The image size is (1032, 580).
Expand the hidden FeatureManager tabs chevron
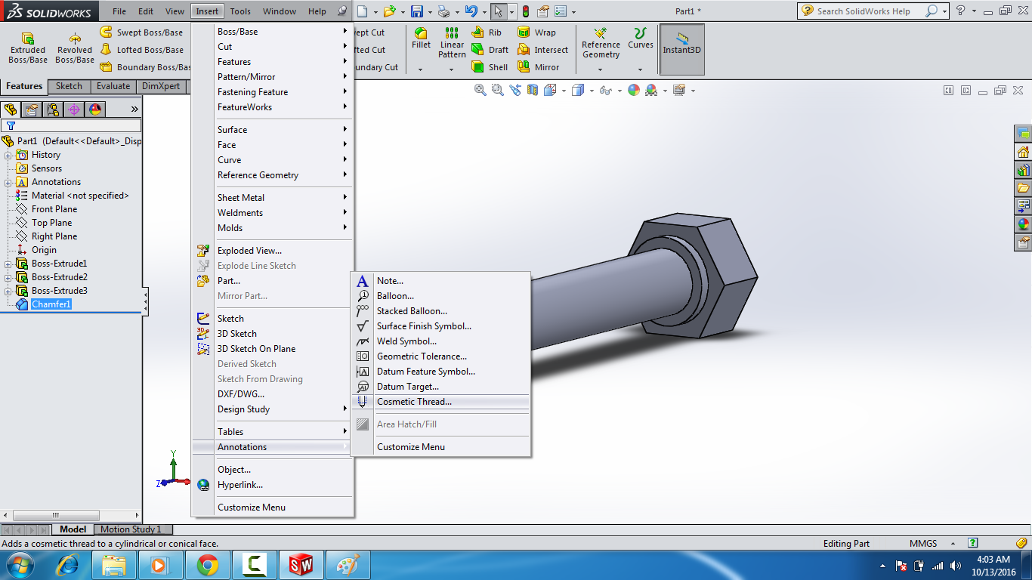[134, 110]
